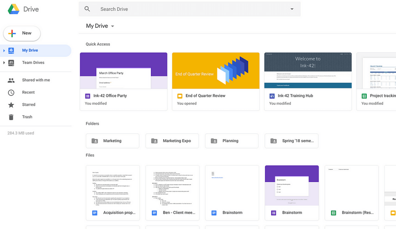
Task: Click the Shared with me people icon
Action: (x=11, y=80)
